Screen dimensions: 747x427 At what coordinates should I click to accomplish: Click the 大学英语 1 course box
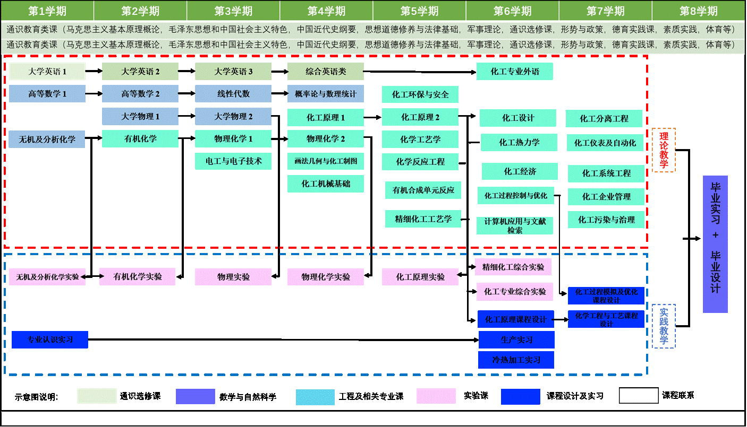click(x=47, y=71)
